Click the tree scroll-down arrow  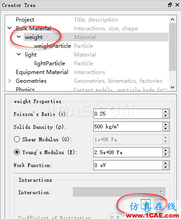pyautogui.click(x=173, y=87)
